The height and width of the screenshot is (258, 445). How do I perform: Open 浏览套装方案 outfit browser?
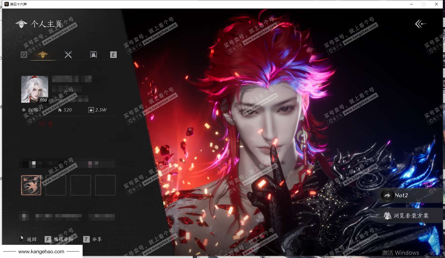click(407, 216)
